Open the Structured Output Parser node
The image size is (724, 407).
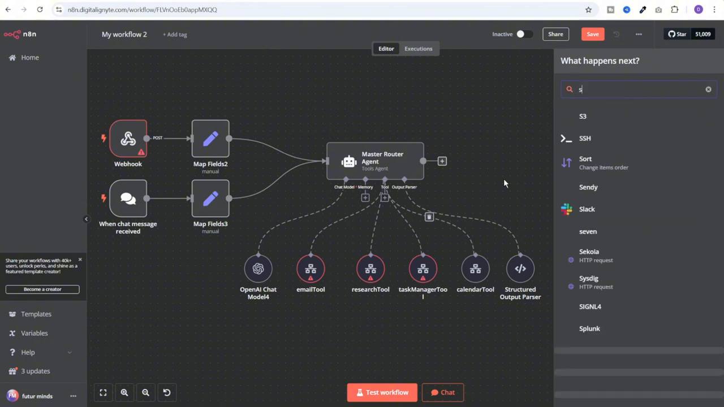[520, 269]
